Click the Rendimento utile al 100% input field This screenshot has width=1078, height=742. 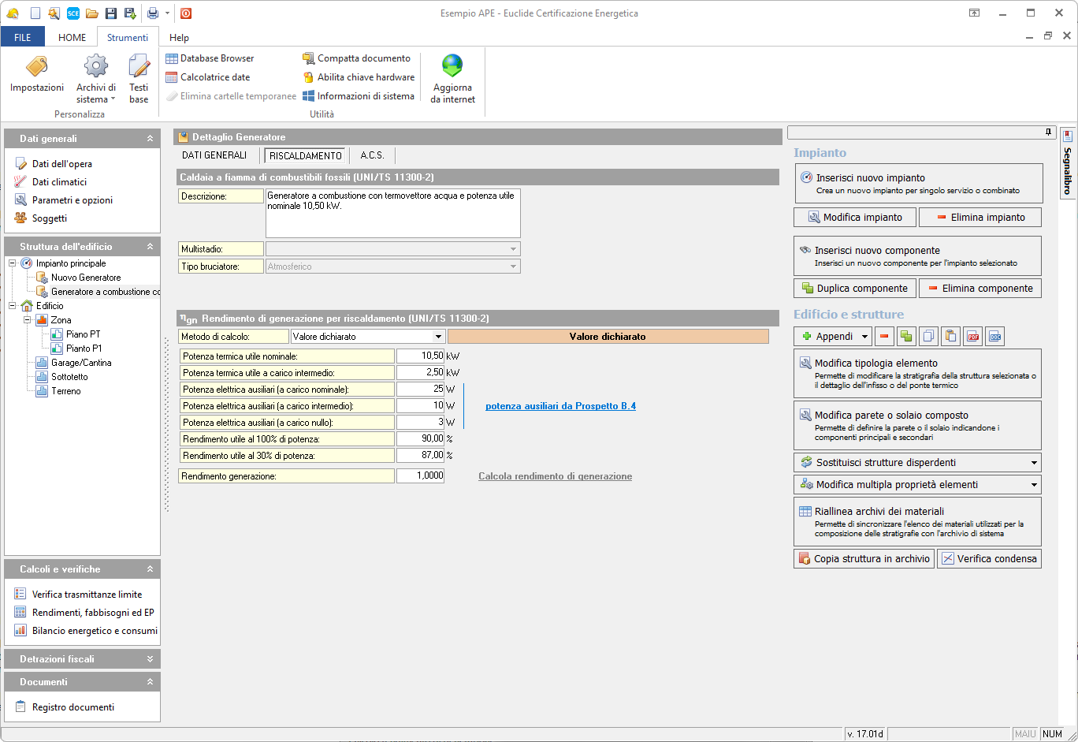click(x=420, y=438)
